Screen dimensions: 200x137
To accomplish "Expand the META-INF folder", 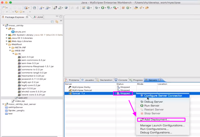I will click(10, 48).
